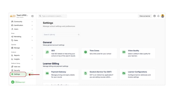Open the help circle icon
Viewport: 174px width, 98px height.
point(155,16)
